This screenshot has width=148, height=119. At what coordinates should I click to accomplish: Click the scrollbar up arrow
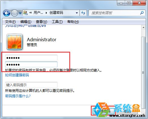click(x=143, y=27)
